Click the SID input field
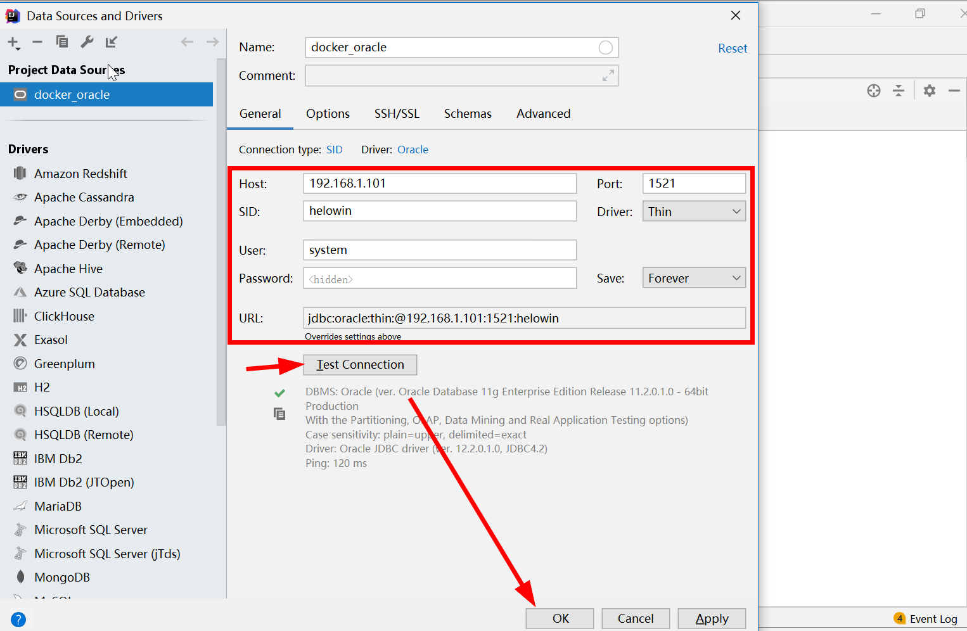Viewport: 967px width, 631px height. [440, 211]
